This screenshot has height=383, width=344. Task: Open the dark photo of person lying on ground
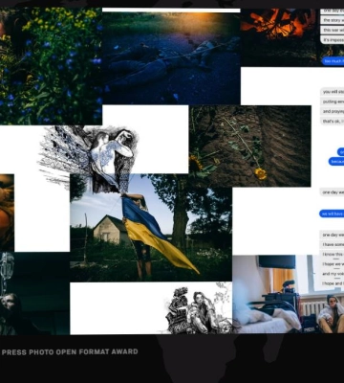click(x=171, y=58)
